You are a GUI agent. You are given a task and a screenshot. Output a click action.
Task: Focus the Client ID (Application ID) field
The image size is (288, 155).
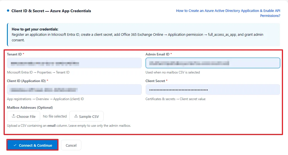tap(74, 90)
